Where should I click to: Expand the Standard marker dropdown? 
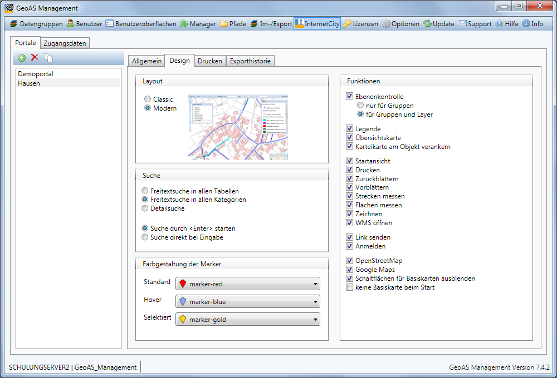pos(247,284)
